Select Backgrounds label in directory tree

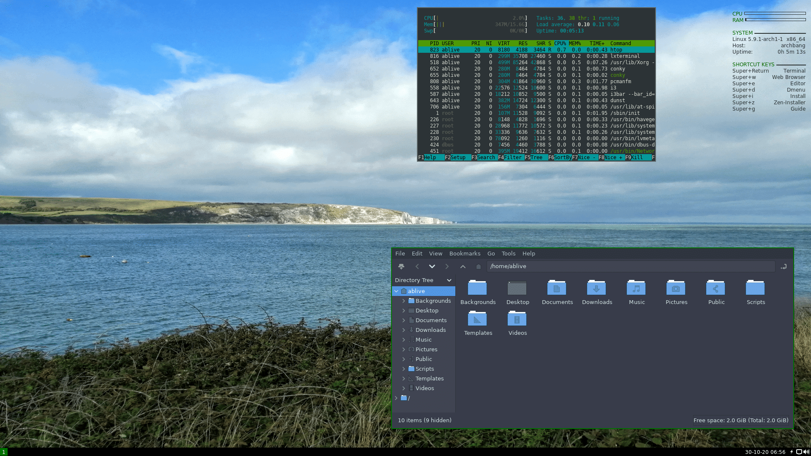point(433,301)
